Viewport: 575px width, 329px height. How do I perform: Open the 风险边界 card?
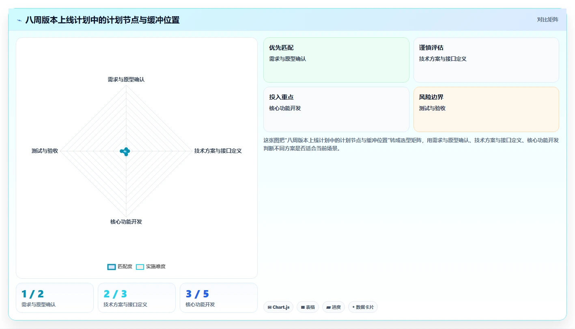click(486, 109)
